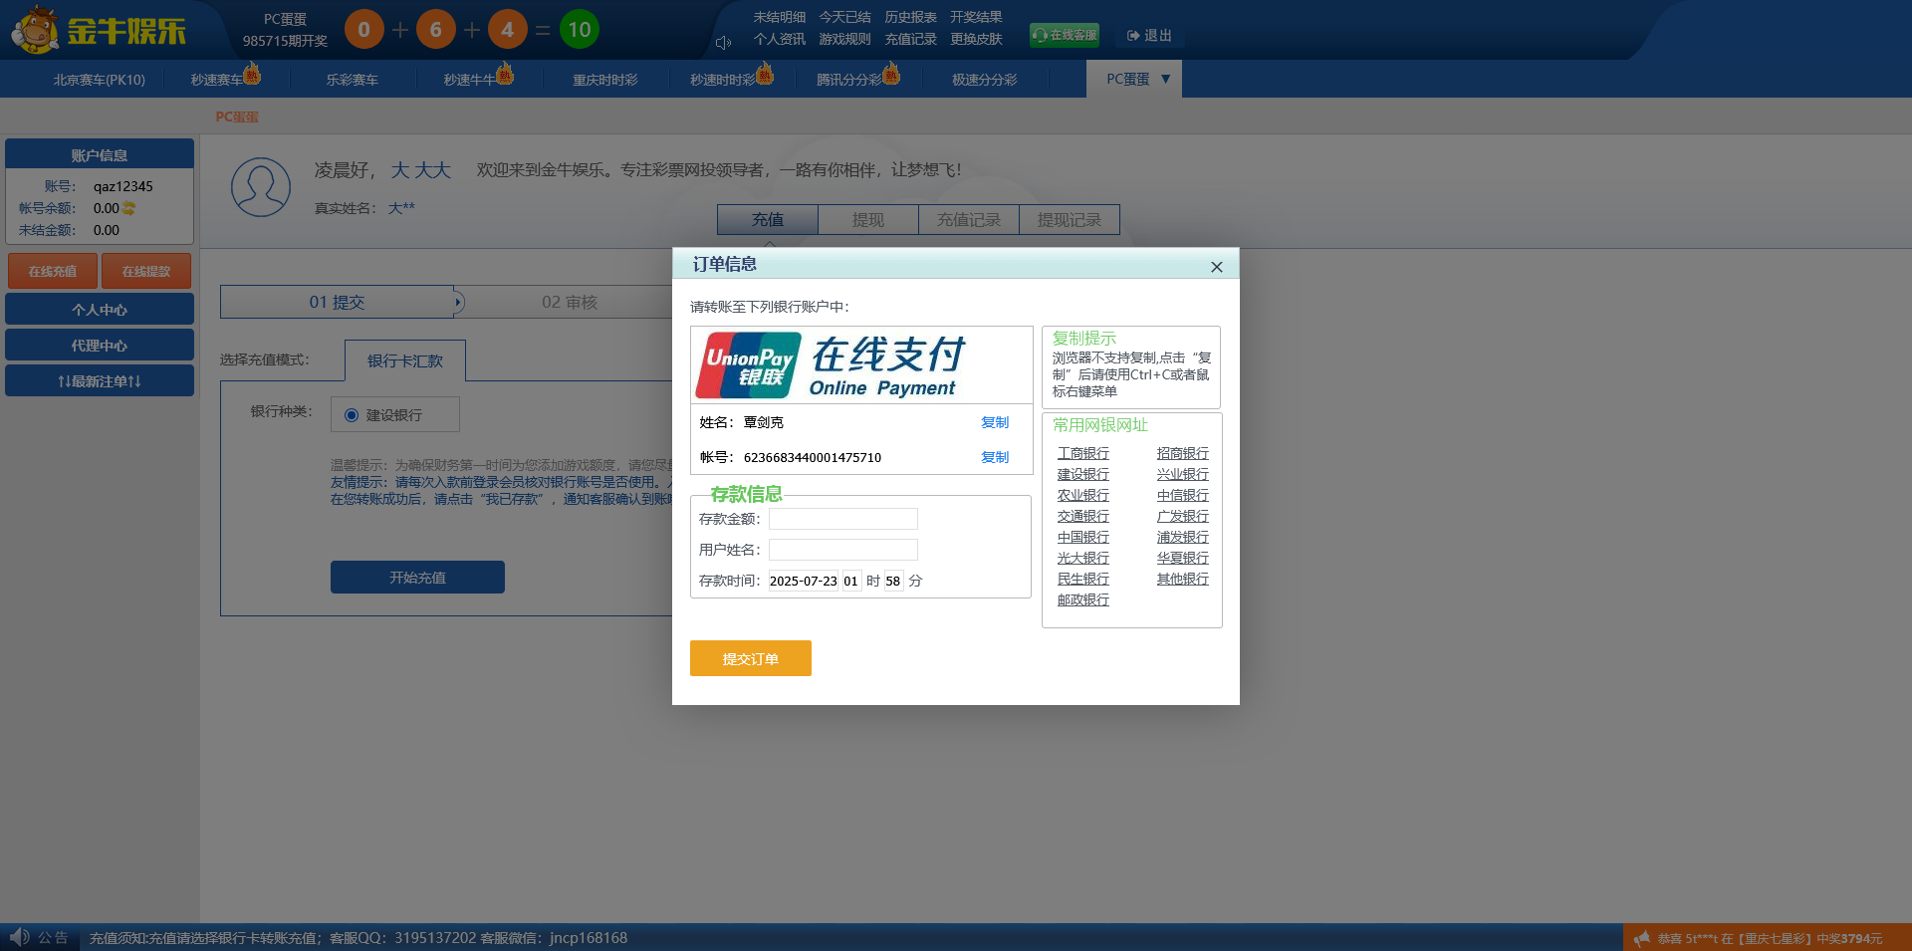1912x951 pixels.
Task: Open 在线客服 headset support icon
Action: [x=1038, y=34]
